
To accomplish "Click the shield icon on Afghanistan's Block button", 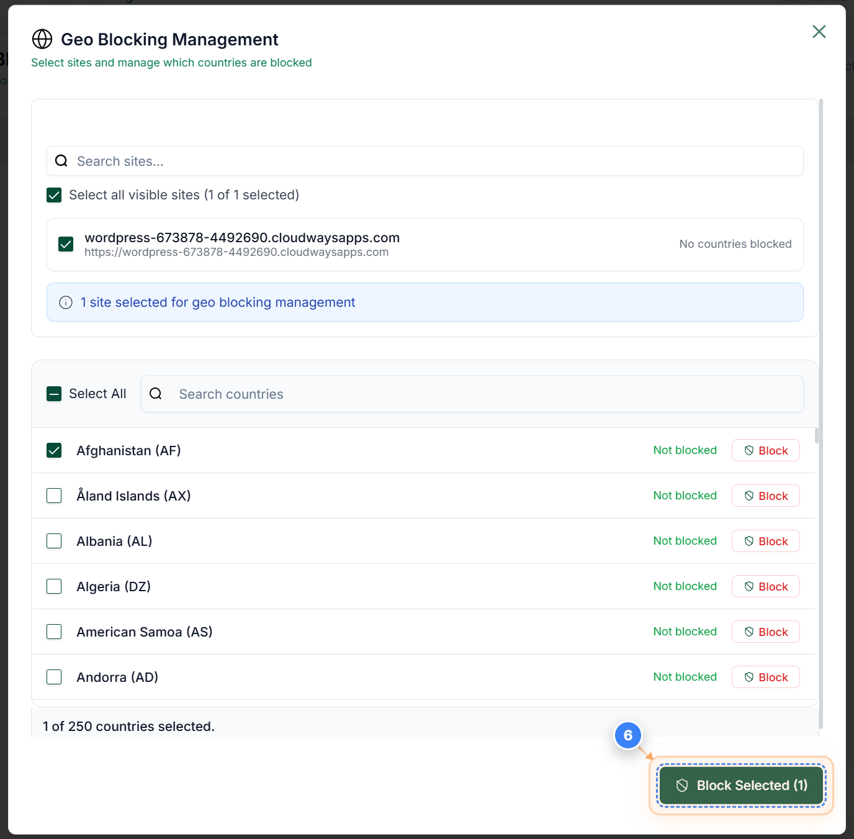I will pos(748,450).
